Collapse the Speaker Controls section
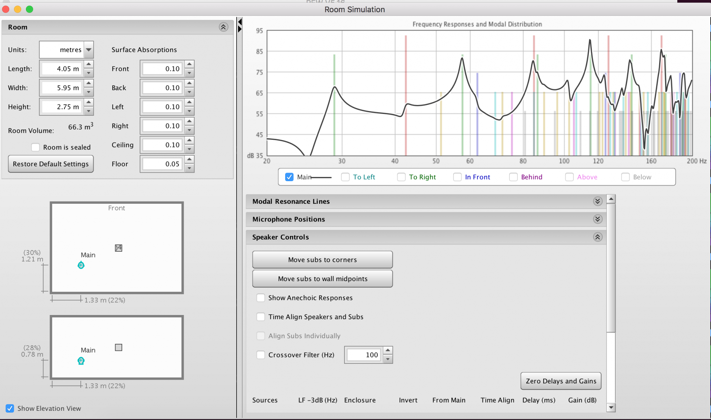Screen dimensions: 711x420 tap(597, 237)
